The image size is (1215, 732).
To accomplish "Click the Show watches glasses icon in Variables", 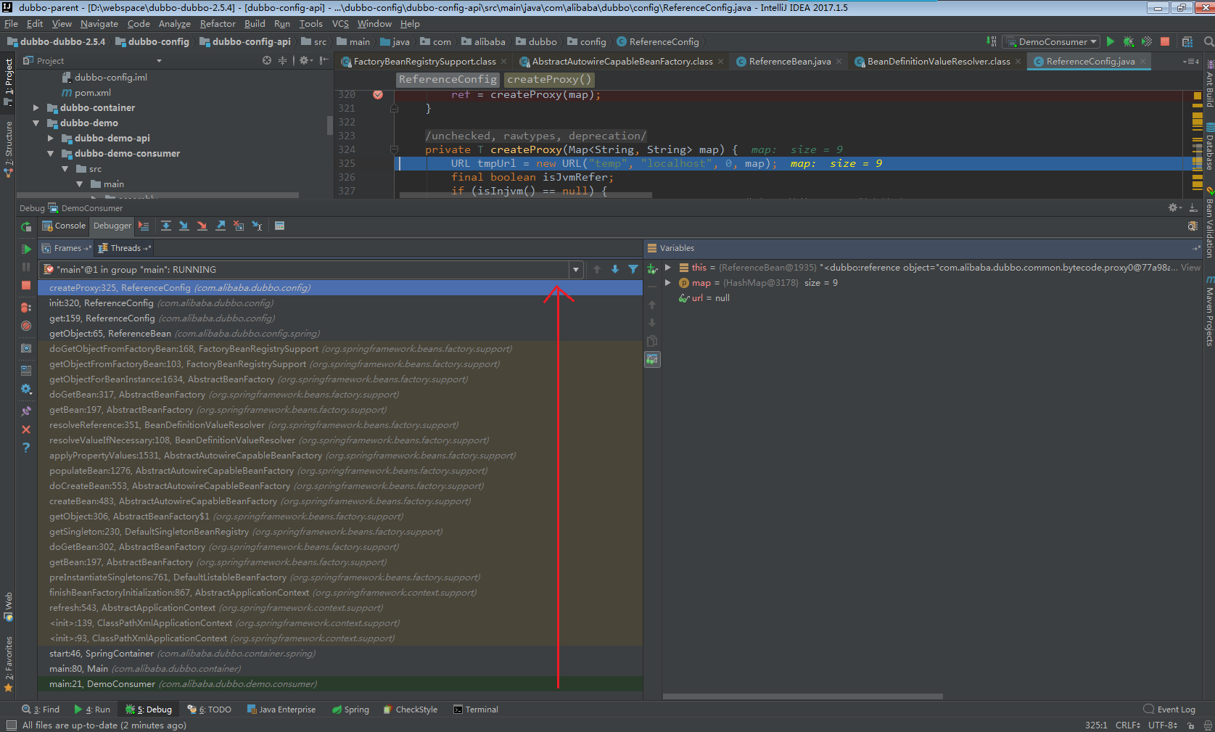I will coord(652,359).
